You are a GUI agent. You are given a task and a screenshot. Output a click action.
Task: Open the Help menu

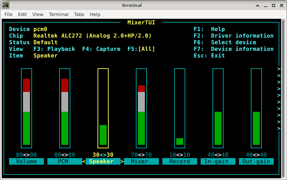tap(95, 14)
